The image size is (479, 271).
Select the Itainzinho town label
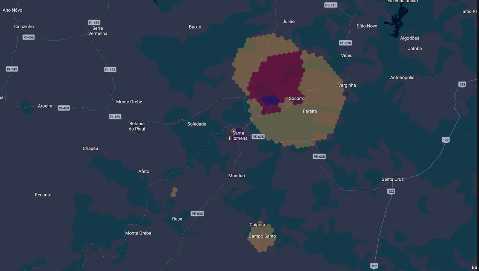24,27
